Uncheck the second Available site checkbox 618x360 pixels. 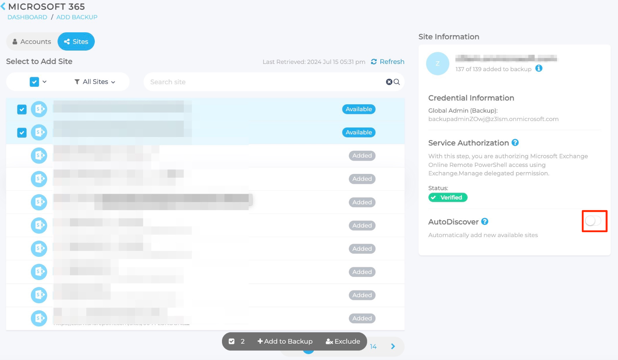pos(22,132)
